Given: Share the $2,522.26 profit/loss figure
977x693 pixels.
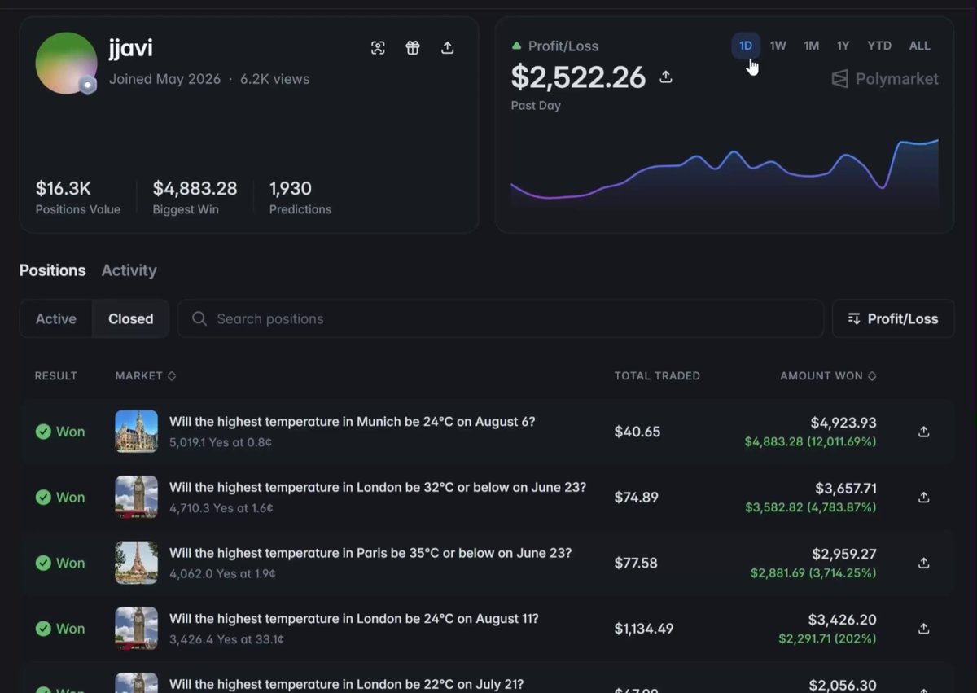Looking at the screenshot, I should tap(666, 77).
